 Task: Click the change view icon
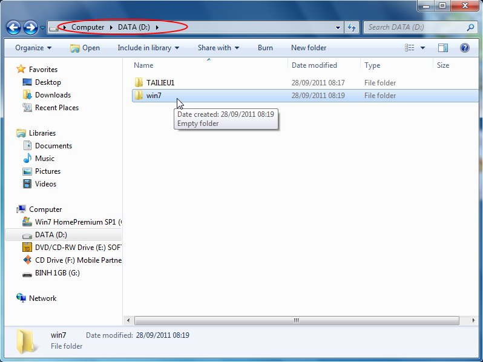(x=410, y=48)
